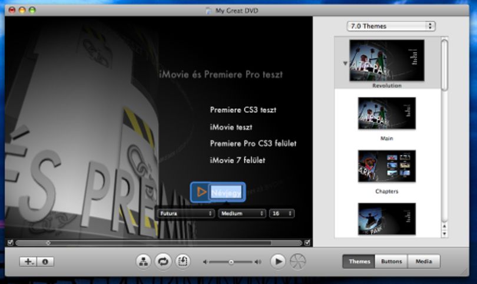Switch to the Media tab
This screenshot has width=477, height=284.
coord(424,262)
